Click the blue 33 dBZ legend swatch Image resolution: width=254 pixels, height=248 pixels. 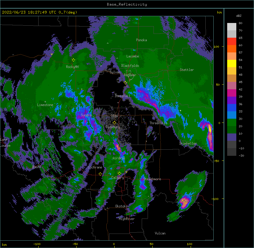click(x=232, y=108)
